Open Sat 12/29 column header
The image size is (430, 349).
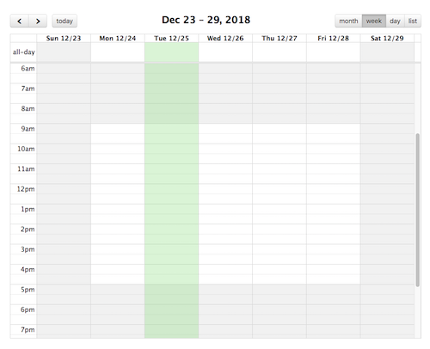[387, 39]
